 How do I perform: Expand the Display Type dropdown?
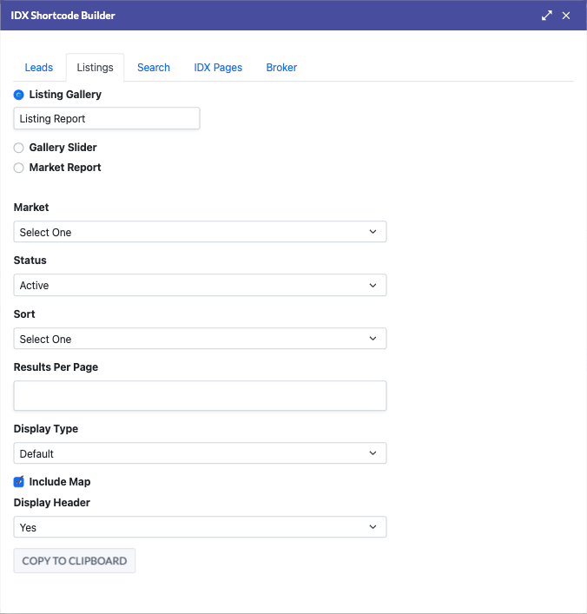pos(200,453)
